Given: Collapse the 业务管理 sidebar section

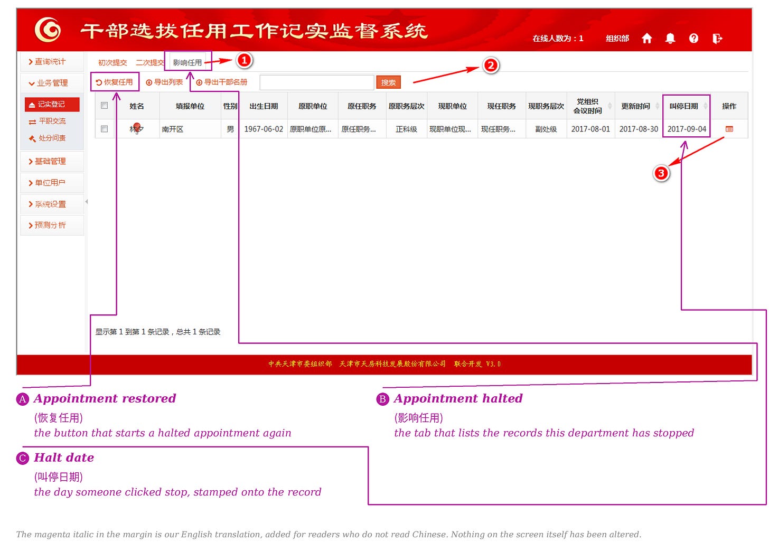Looking at the screenshot, I should pyautogui.click(x=52, y=83).
